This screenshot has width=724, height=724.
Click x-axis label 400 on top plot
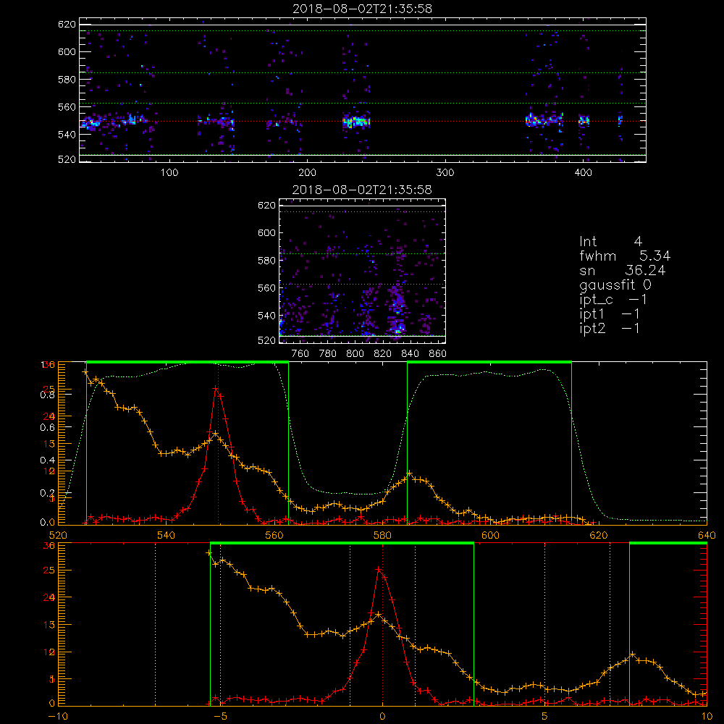583,173
